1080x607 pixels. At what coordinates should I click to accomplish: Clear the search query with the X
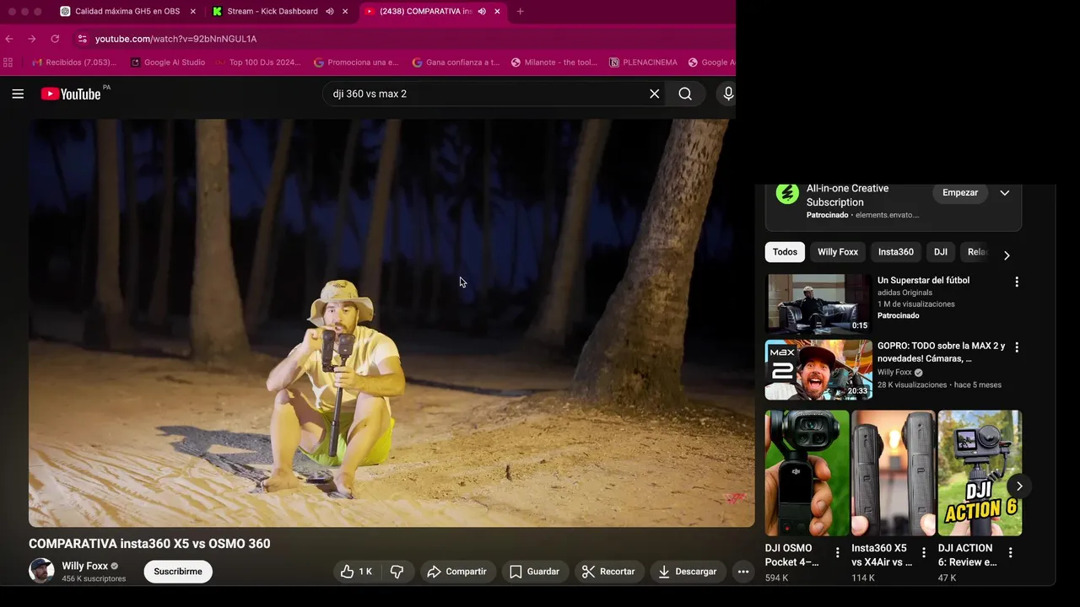click(654, 94)
